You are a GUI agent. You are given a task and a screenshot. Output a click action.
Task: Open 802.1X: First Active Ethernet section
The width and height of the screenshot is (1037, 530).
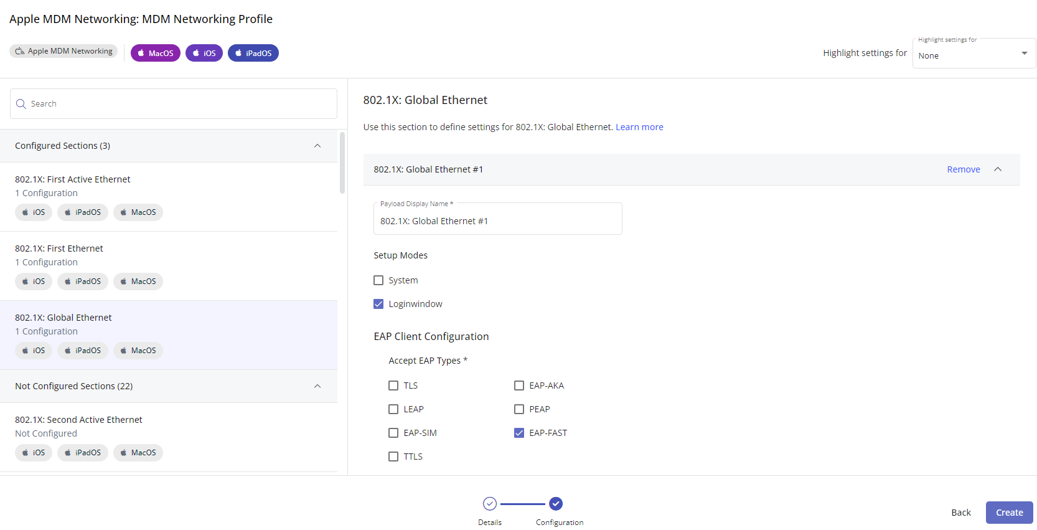(169, 197)
